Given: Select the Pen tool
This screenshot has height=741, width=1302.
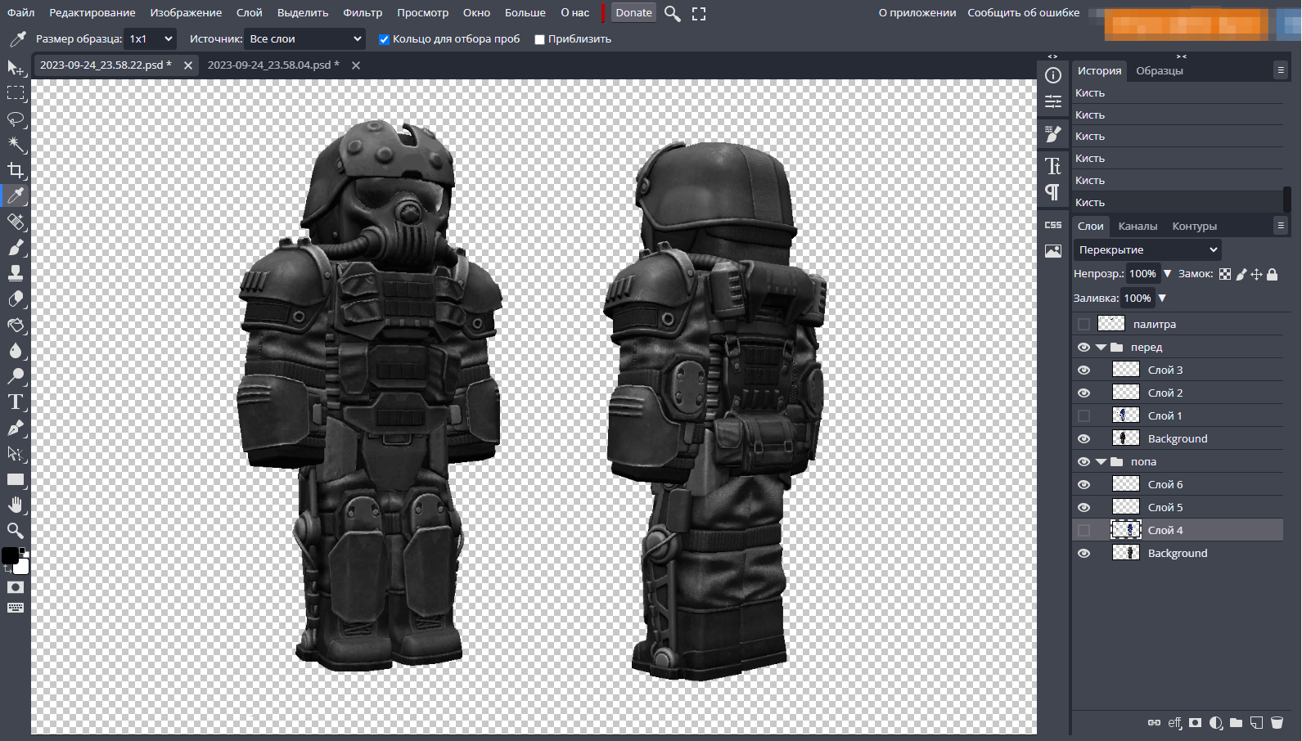Looking at the screenshot, I should [16, 428].
